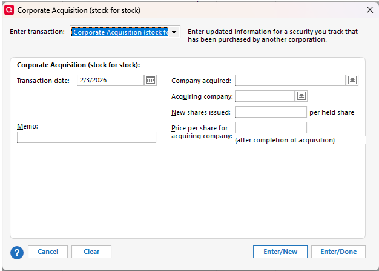Close the Corporate Acquisition dialog window
379x271 pixels.
point(370,9)
